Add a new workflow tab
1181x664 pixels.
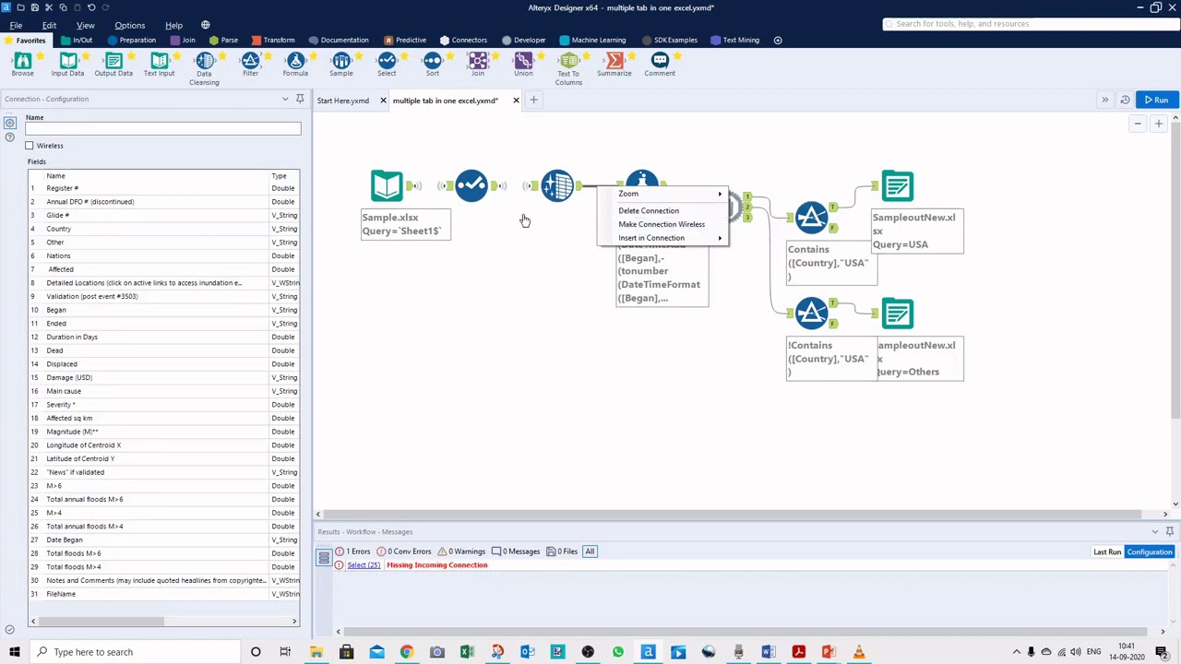click(533, 100)
